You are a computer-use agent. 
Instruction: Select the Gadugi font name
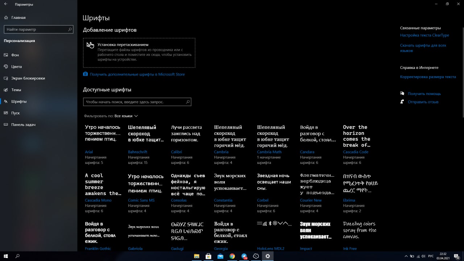pyautogui.click(x=177, y=249)
